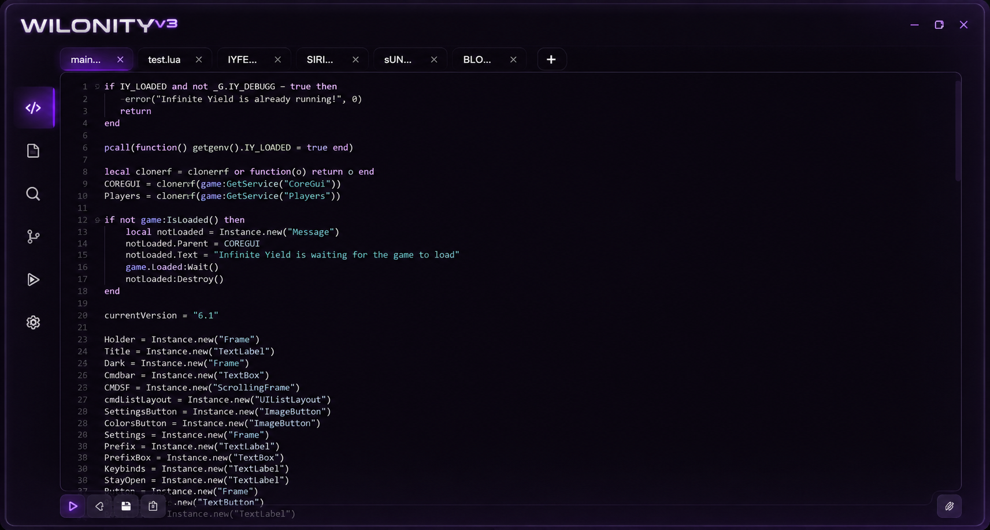Click the game.Loaded:Wait() line
990x530 pixels.
(172, 267)
